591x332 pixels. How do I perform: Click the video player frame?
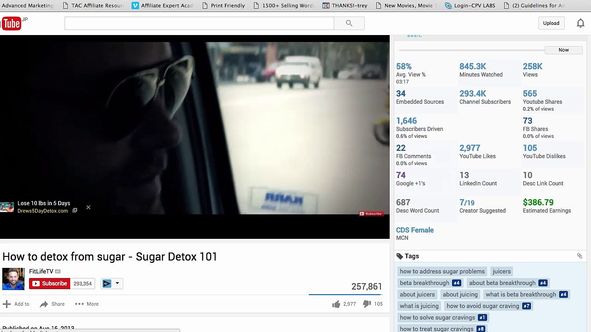pos(195,137)
